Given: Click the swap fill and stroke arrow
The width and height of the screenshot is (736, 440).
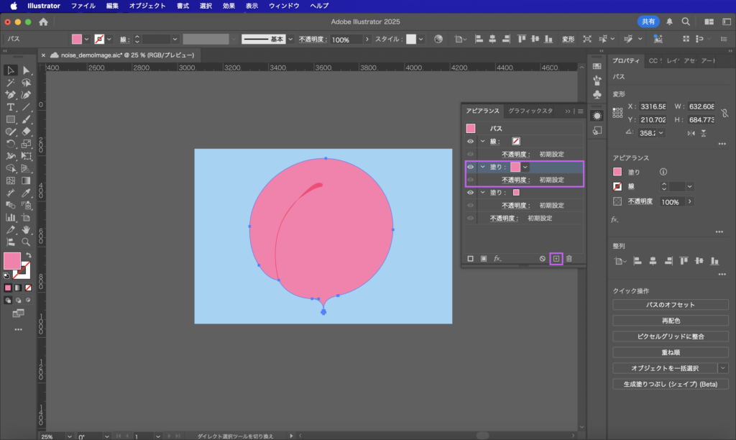Looking at the screenshot, I should pos(29,255).
